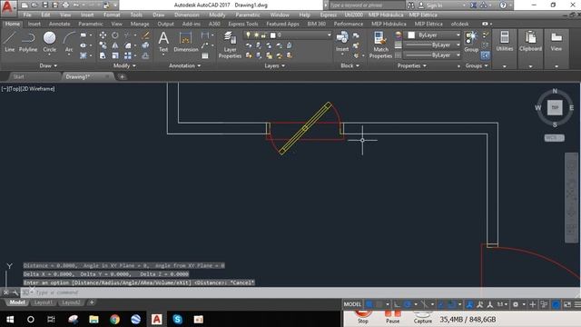This screenshot has height=327, width=581.
Task: Click the new drawing tab plus button
Action: (122, 76)
